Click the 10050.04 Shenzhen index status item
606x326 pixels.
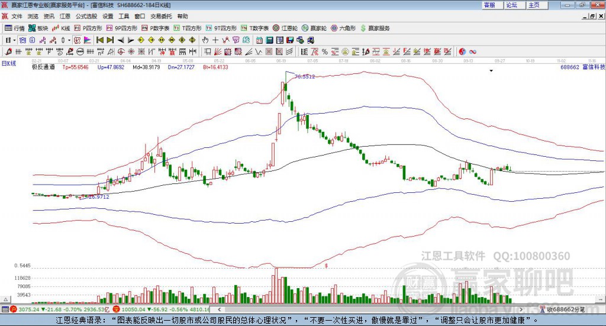point(162,309)
